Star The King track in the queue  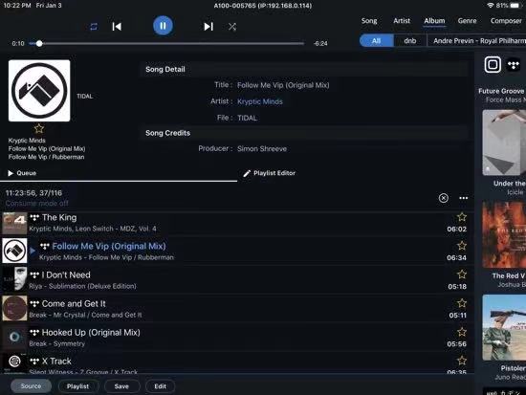(x=462, y=217)
